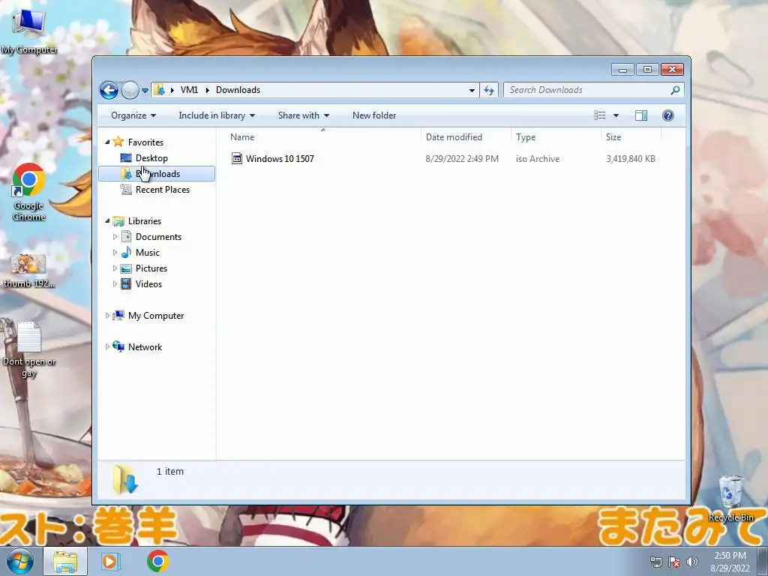The height and width of the screenshot is (576, 768).
Task: Open the view options dropdown arrow
Action: pyautogui.click(x=616, y=115)
